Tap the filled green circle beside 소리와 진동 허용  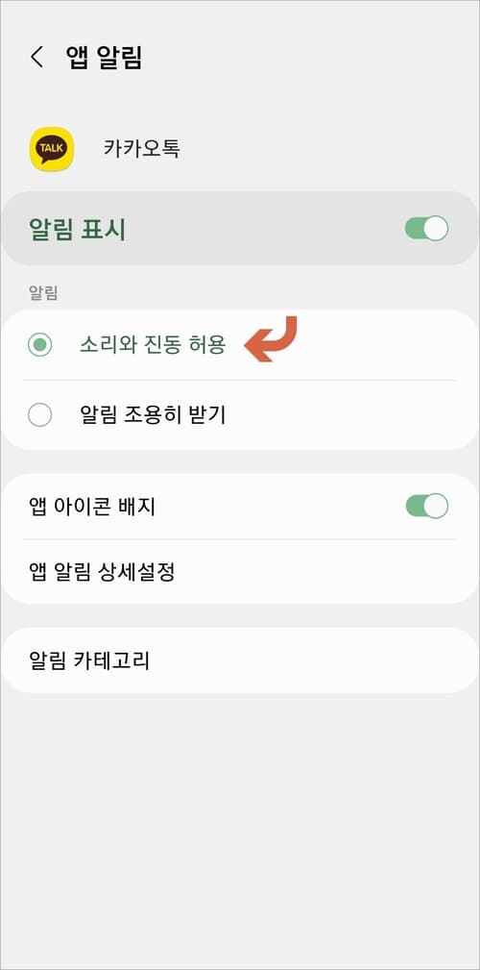click(40, 345)
